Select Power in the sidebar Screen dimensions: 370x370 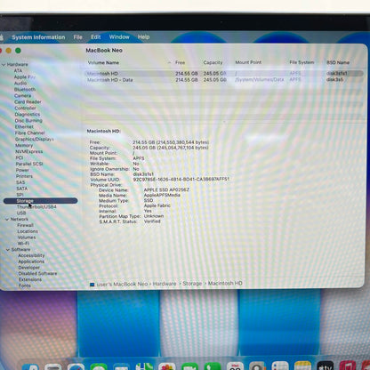click(22, 170)
